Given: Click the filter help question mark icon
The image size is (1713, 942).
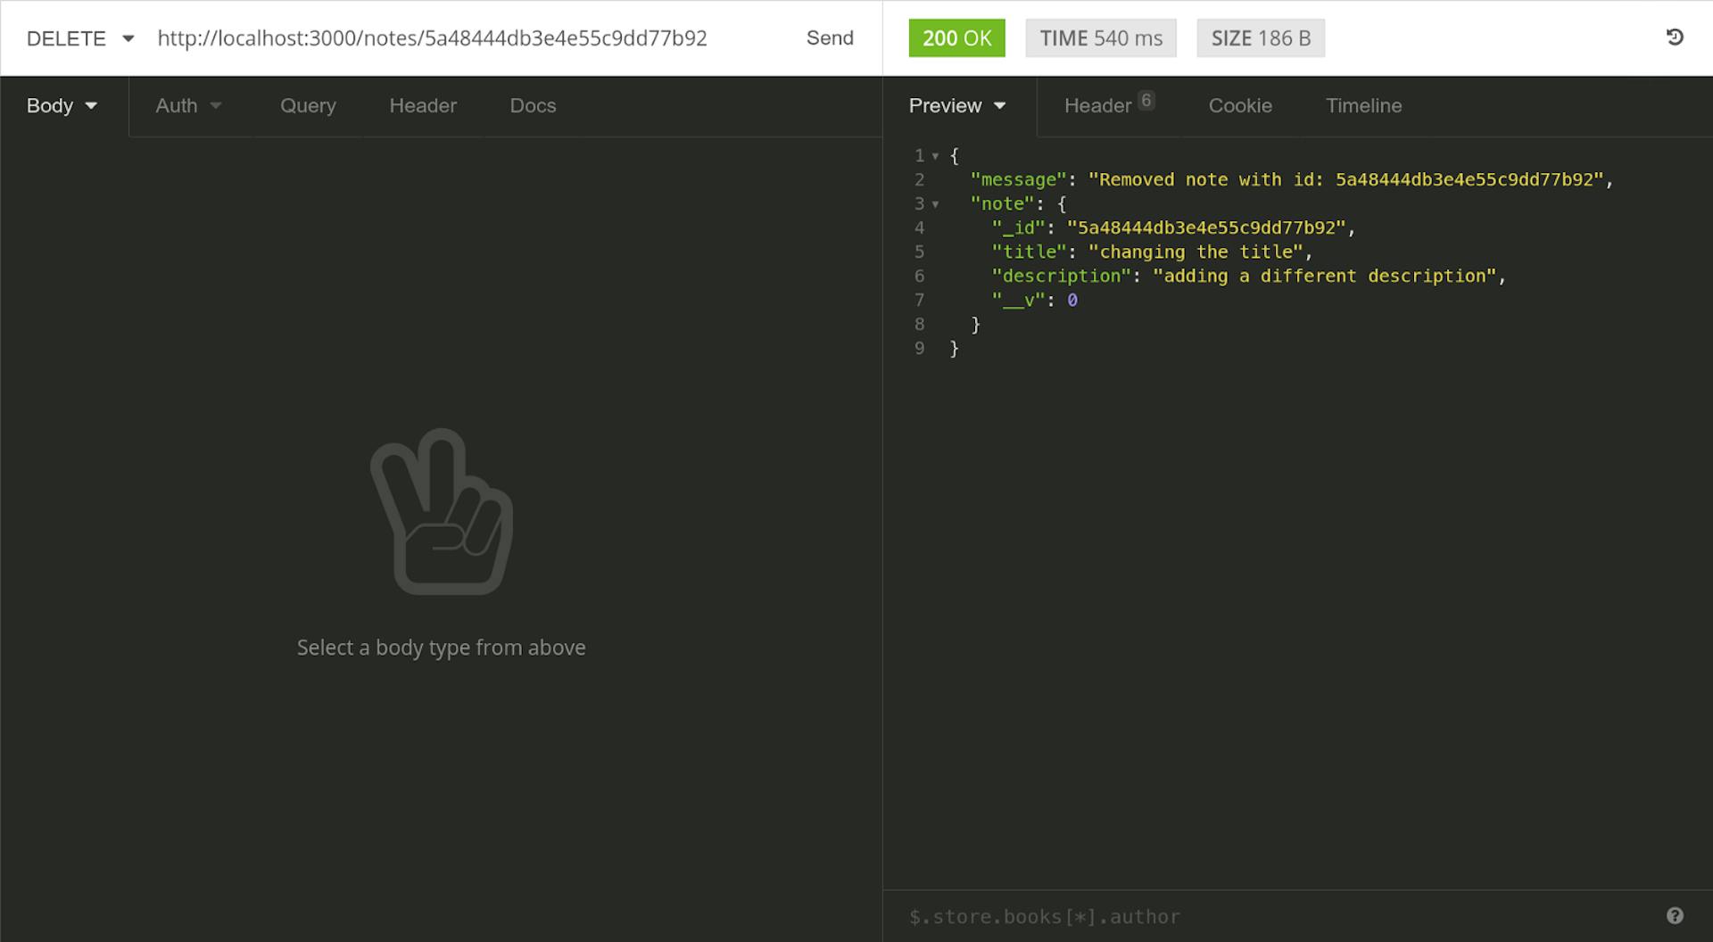Looking at the screenshot, I should pyautogui.click(x=1674, y=915).
